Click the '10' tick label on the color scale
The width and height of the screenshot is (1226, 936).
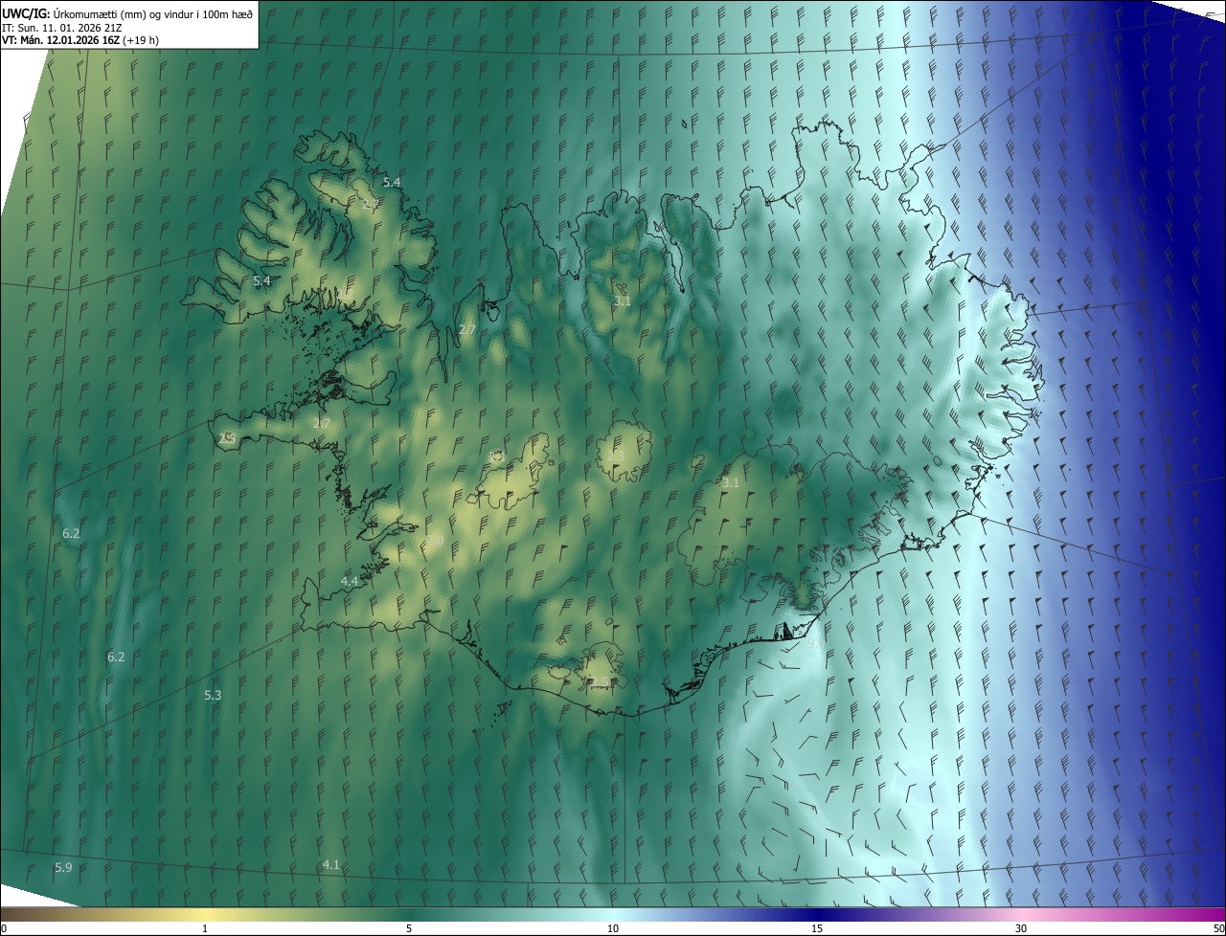coord(613,928)
